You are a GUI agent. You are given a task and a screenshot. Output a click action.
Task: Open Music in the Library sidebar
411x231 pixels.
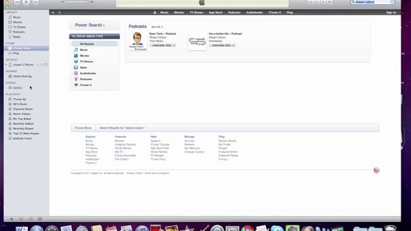(x=17, y=17)
